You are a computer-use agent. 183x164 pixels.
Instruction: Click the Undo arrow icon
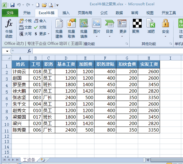[x=19, y=5]
